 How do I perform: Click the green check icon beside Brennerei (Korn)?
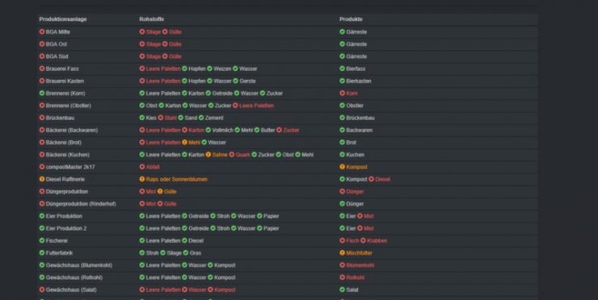tap(42, 93)
